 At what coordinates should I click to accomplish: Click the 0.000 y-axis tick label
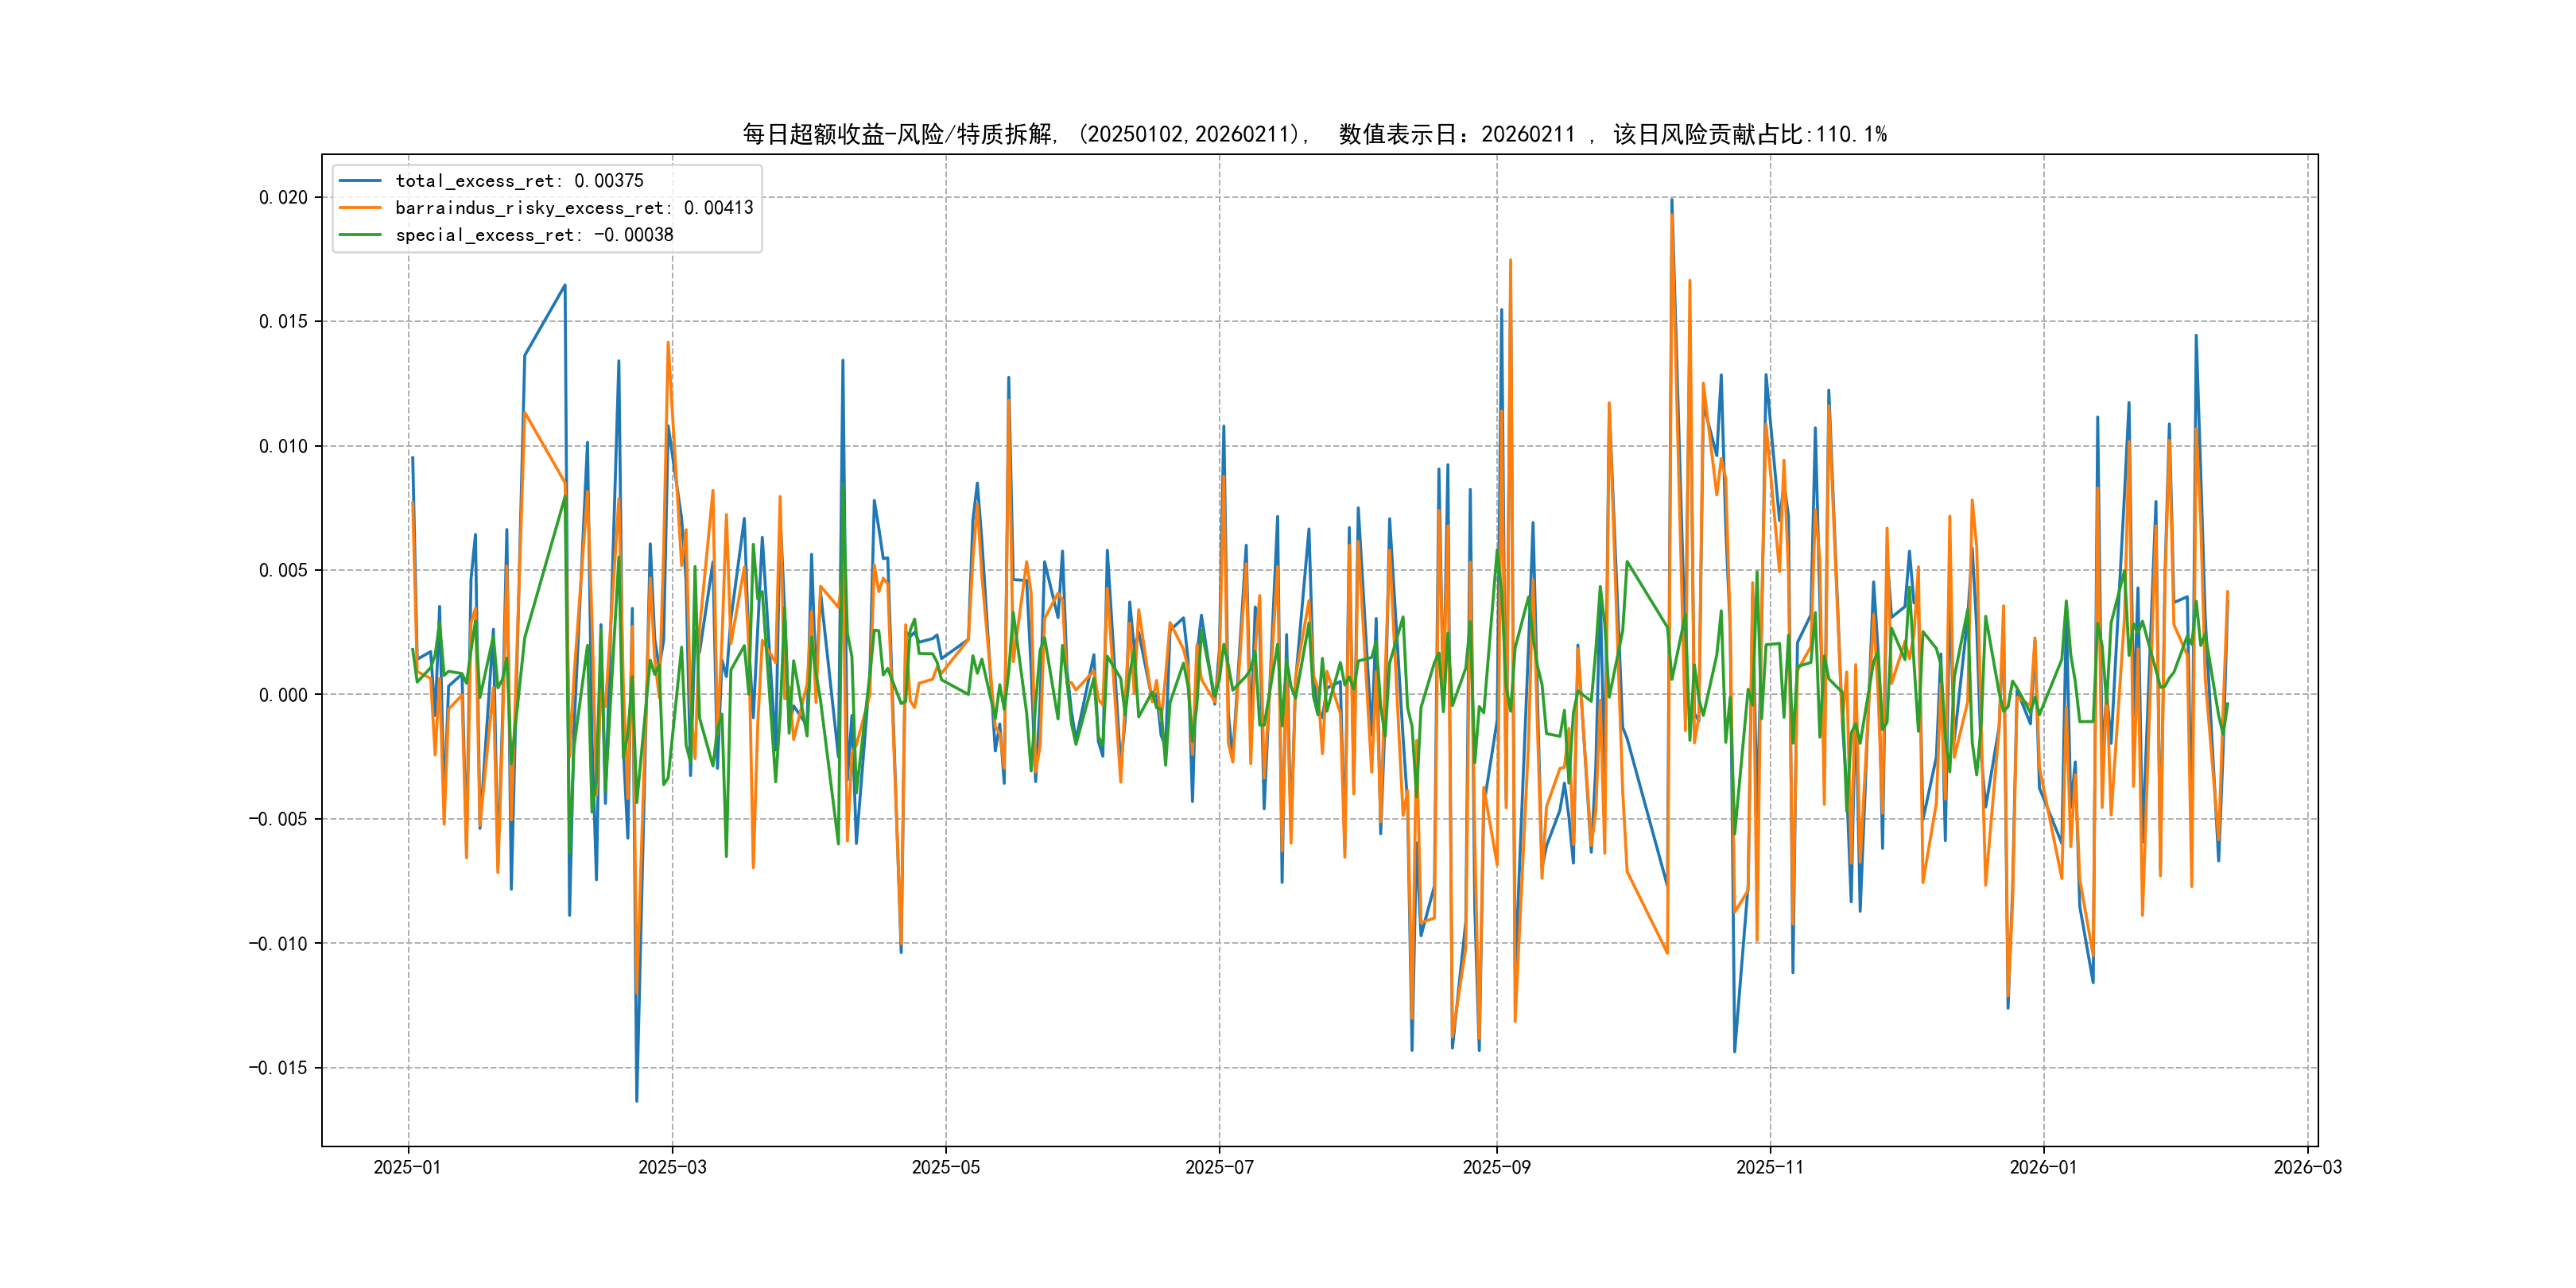click(283, 695)
